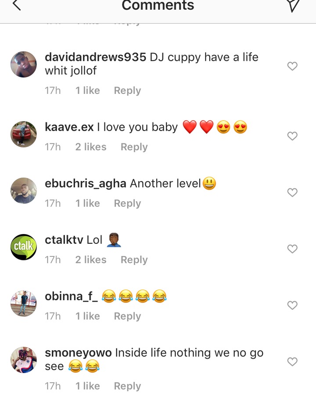This screenshot has width=316, height=405.
Task: Reply to kaave.ex's comment
Action: coord(134,147)
